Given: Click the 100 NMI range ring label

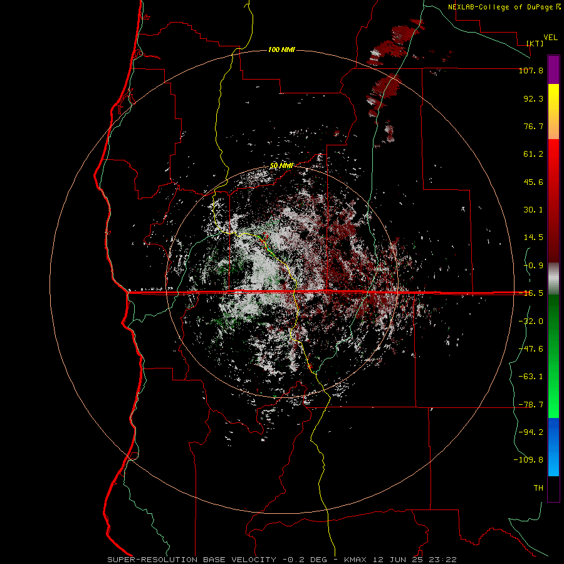Looking at the screenshot, I should 281,50.
